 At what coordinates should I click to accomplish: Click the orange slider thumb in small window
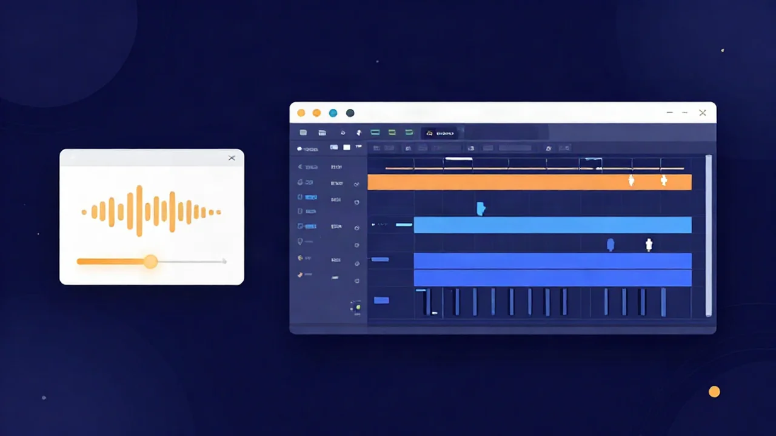coord(151,262)
